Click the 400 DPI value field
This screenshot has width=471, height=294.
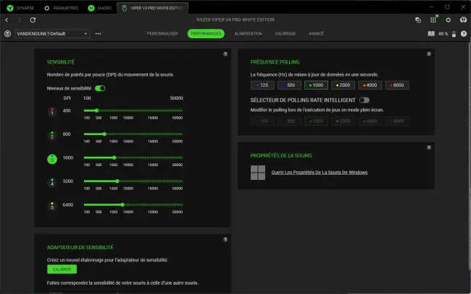pos(67,111)
